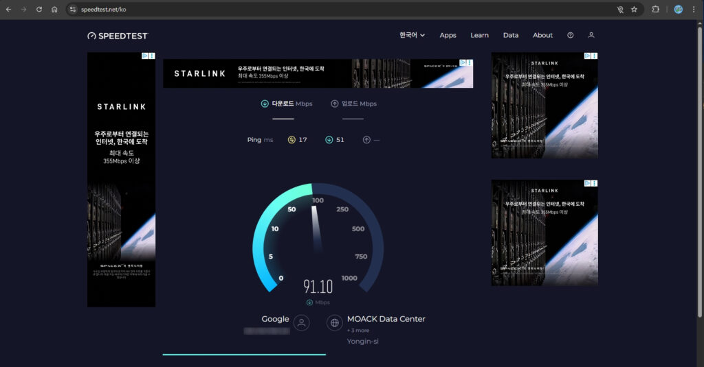
Task: Open the Learn menu item
Action: pyautogui.click(x=479, y=35)
